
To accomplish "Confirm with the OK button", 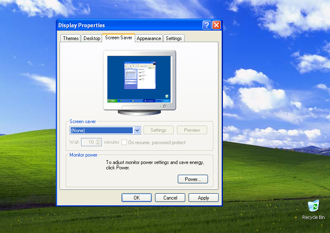I will (x=136, y=197).
